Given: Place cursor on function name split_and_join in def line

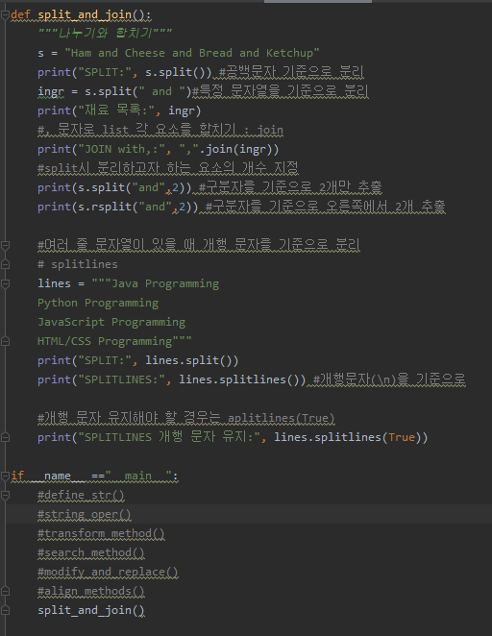Looking at the screenshot, I should [x=85, y=15].
